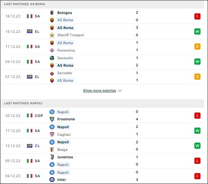This screenshot has height=184, width=208.
Task: Open the red L badge for Bologna match
Action: coord(197,16)
